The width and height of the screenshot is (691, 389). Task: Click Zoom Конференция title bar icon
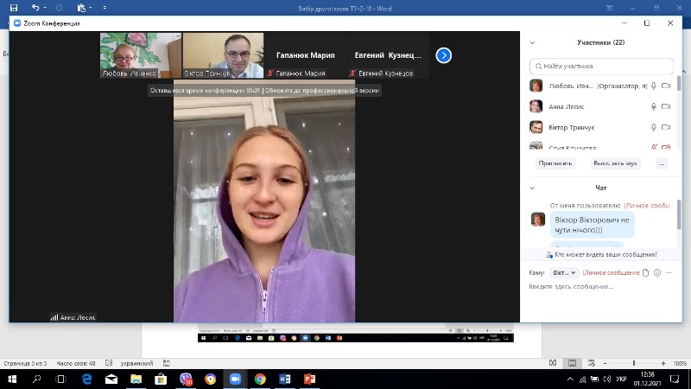click(17, 23)
